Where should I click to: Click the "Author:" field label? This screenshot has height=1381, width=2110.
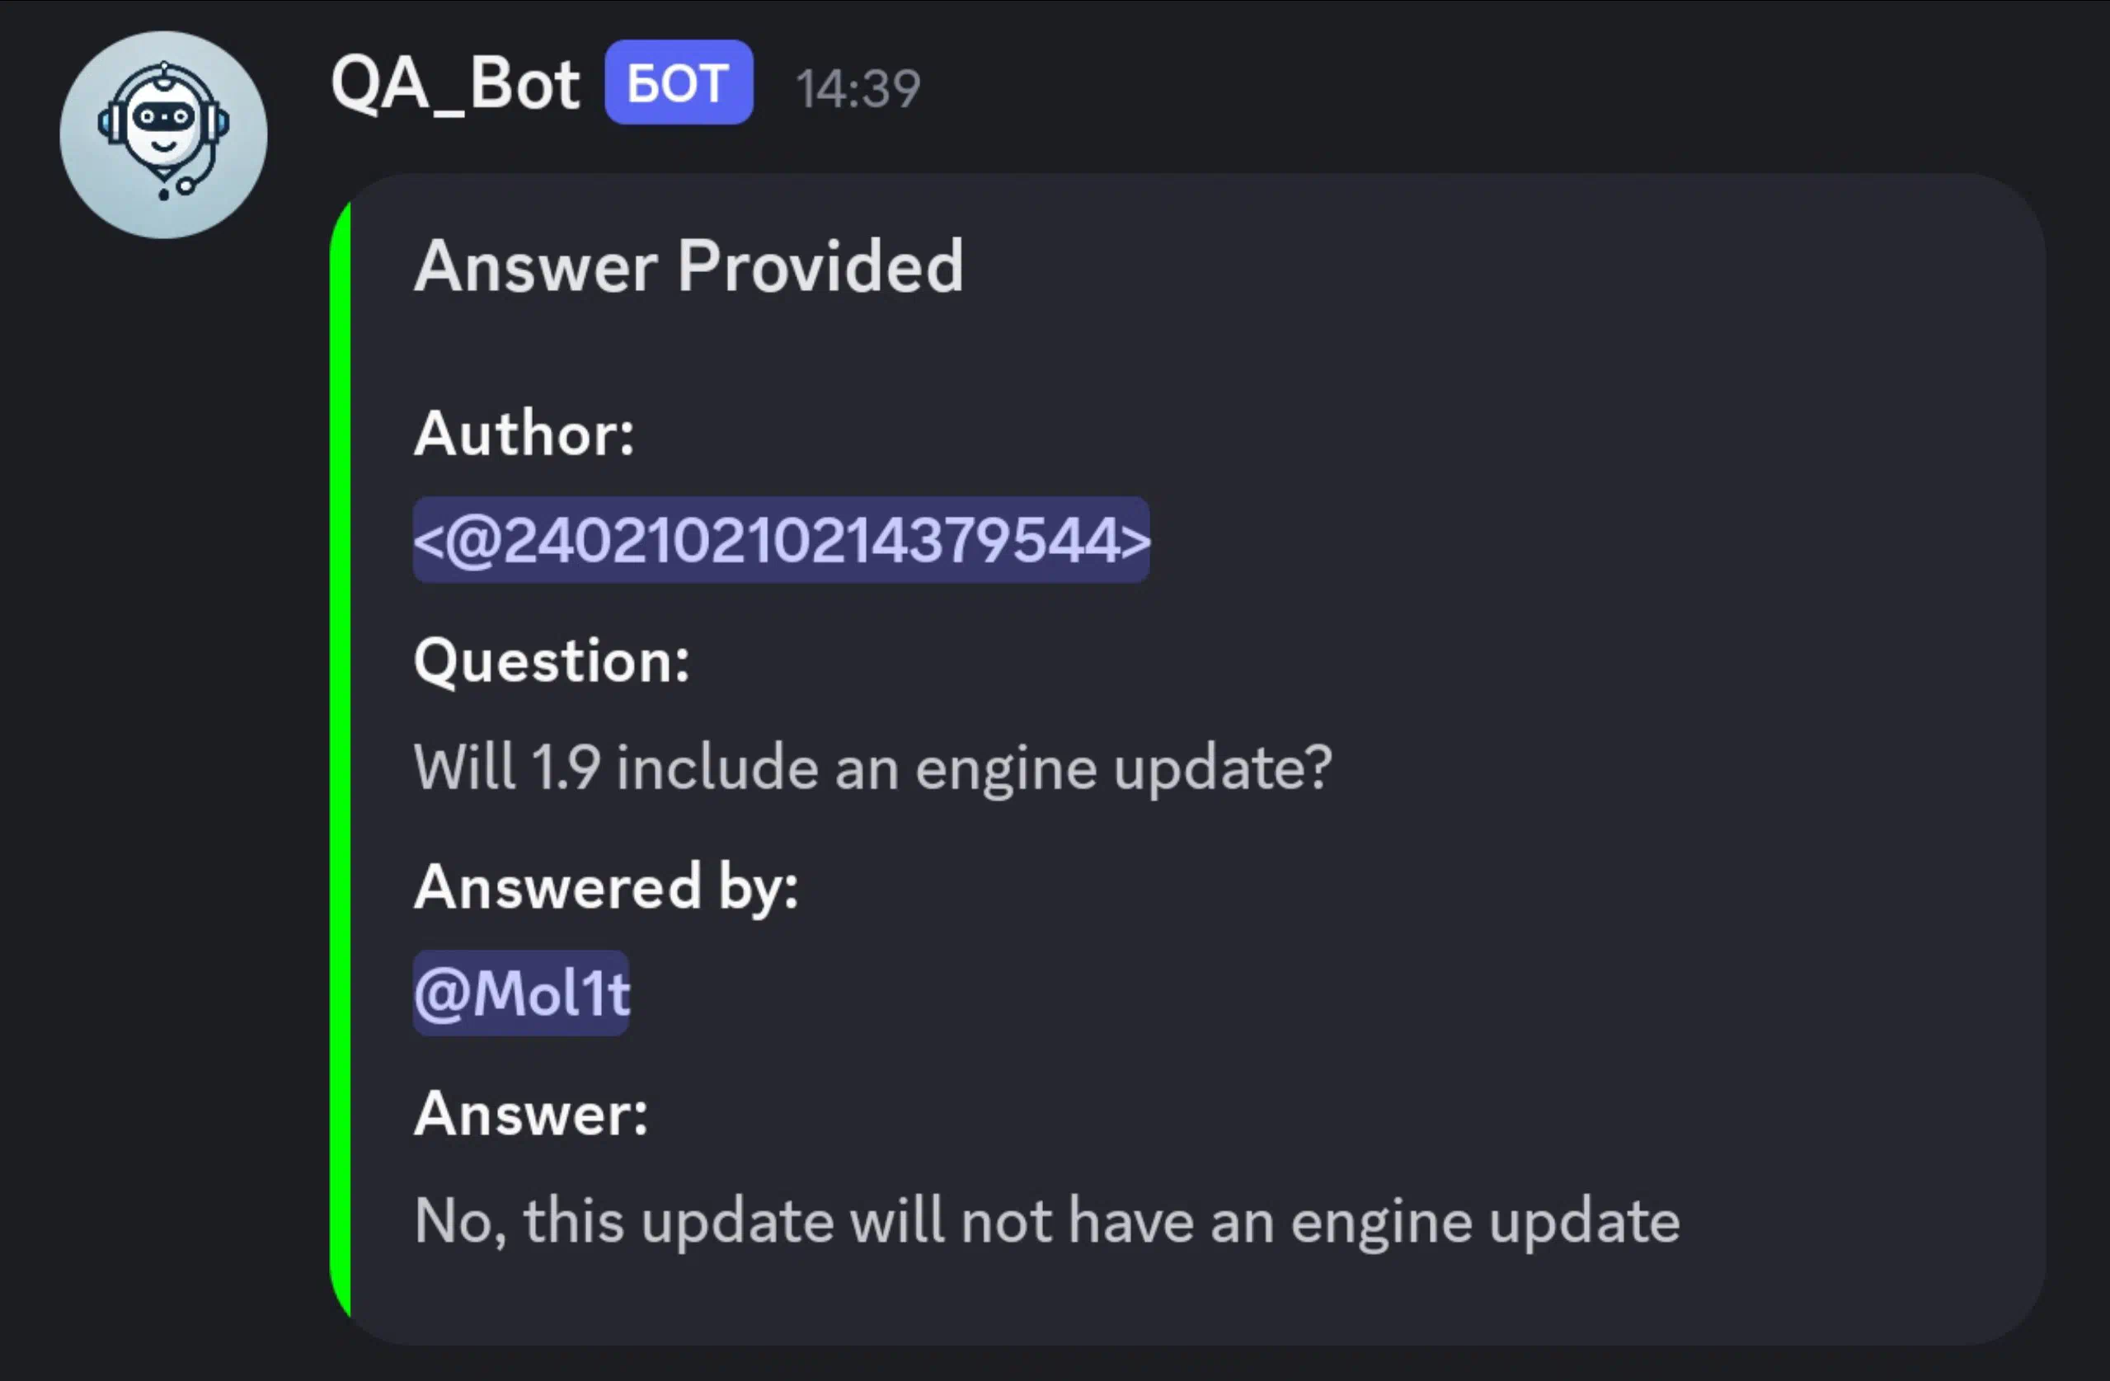coord(524,434)
